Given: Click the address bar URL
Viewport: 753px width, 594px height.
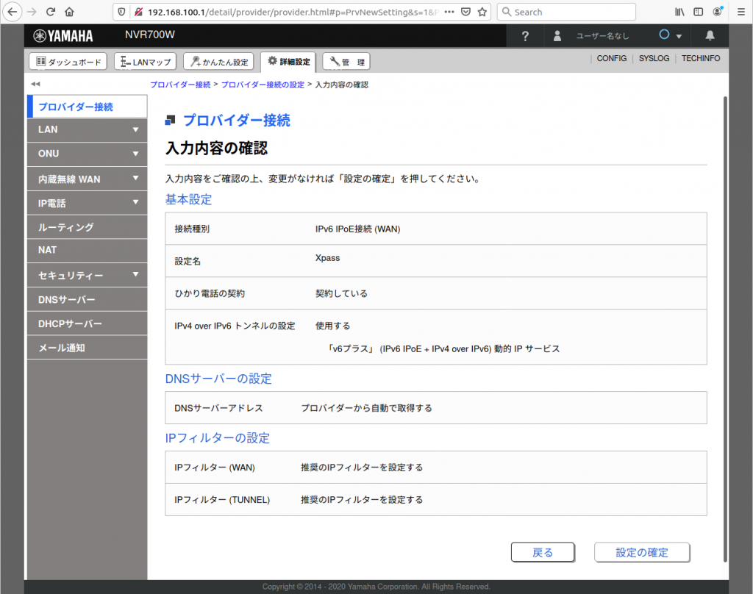Looking at the screenshot, I should point(293,12).
